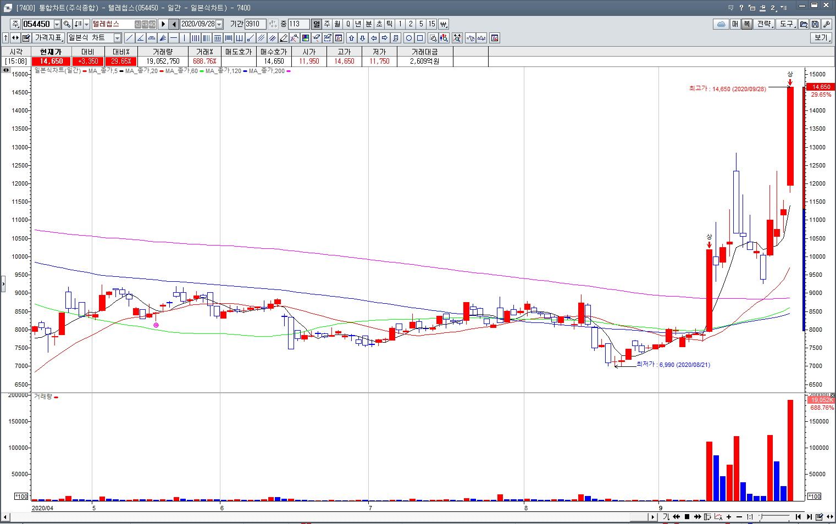Screen dimensions: 836x524
Task: Toggle the 틱 (tick) period button
Action: click(390, 24)
